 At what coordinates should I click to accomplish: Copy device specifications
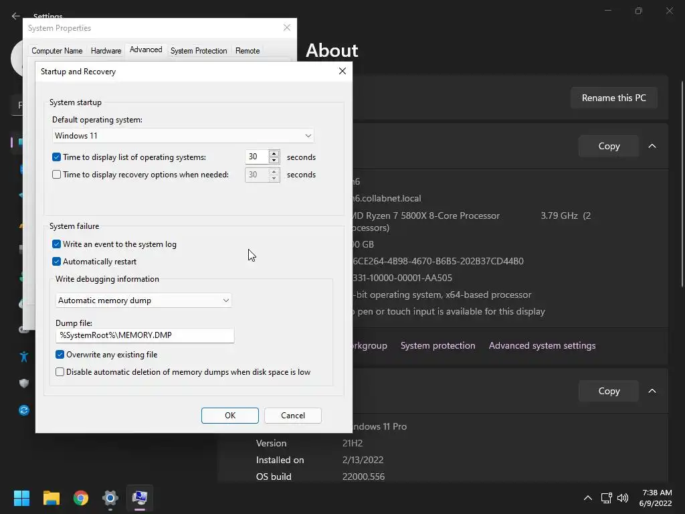609,146
